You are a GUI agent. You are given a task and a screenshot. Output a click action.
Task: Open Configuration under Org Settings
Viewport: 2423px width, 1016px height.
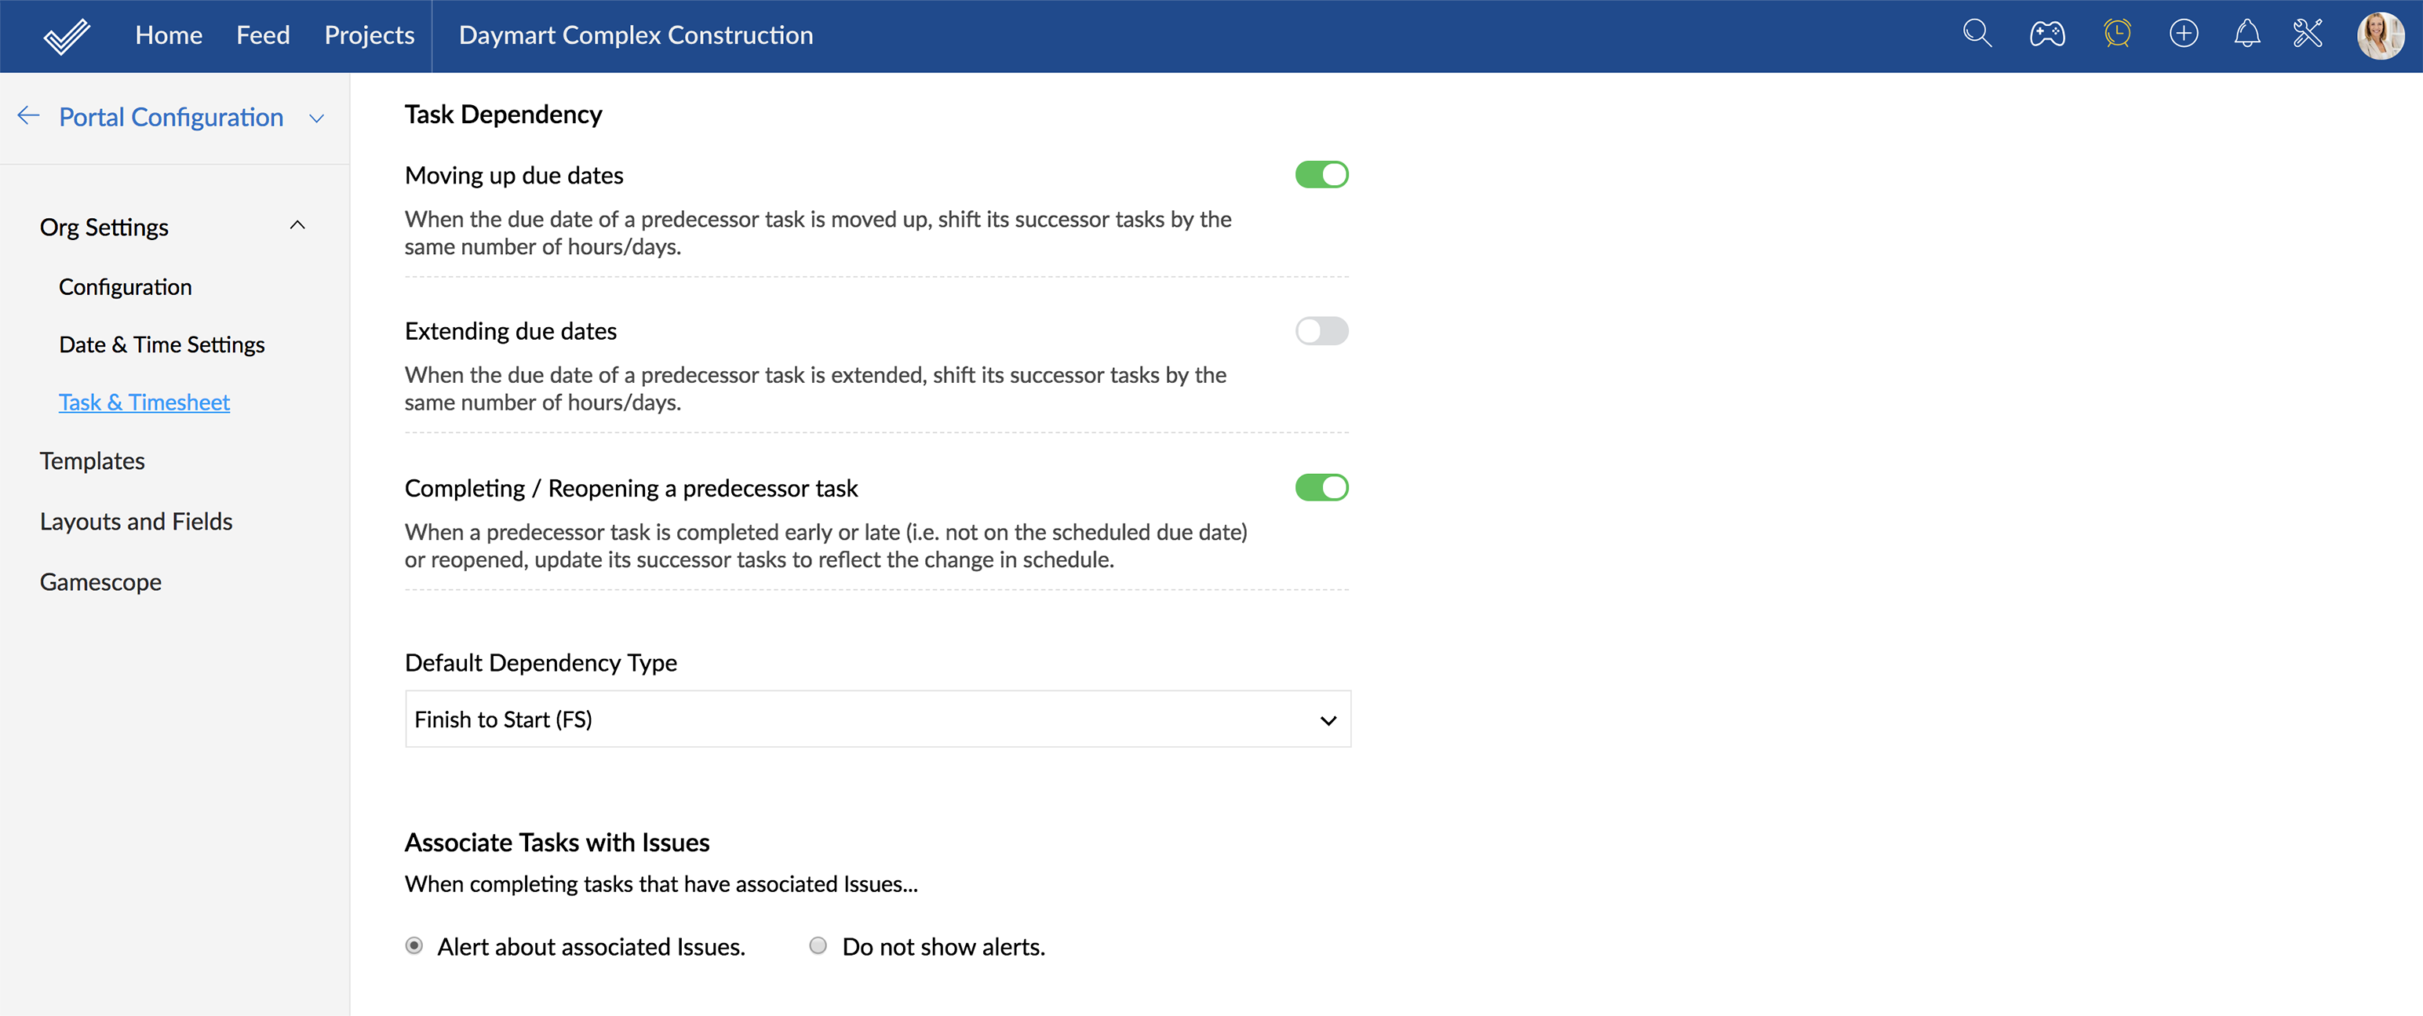coord(125,287)
